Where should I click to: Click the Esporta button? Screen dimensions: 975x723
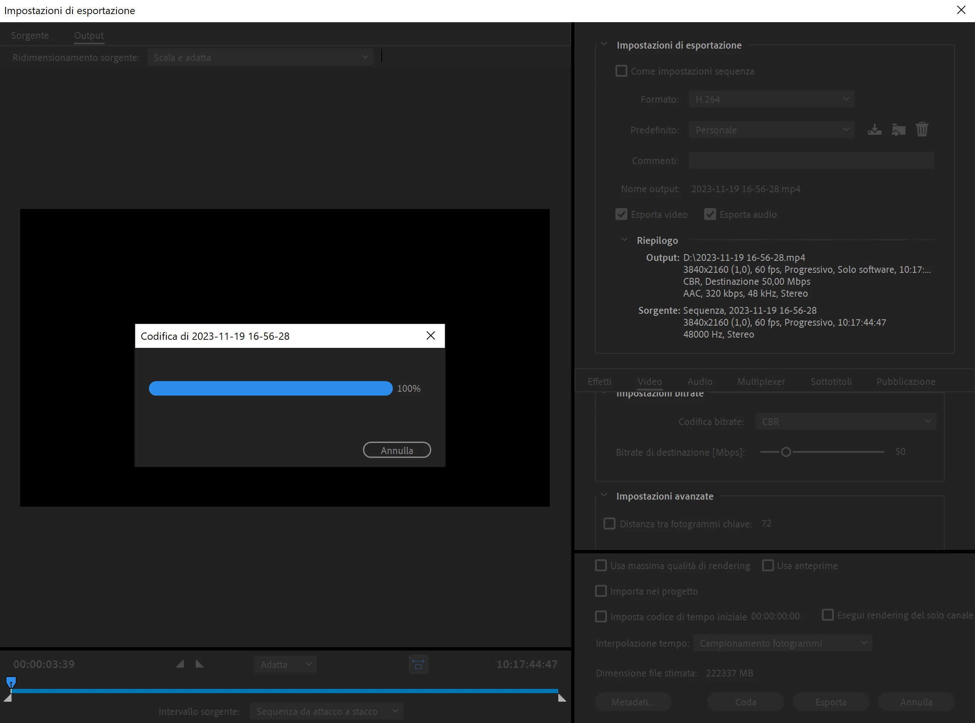tap(830, 702)
